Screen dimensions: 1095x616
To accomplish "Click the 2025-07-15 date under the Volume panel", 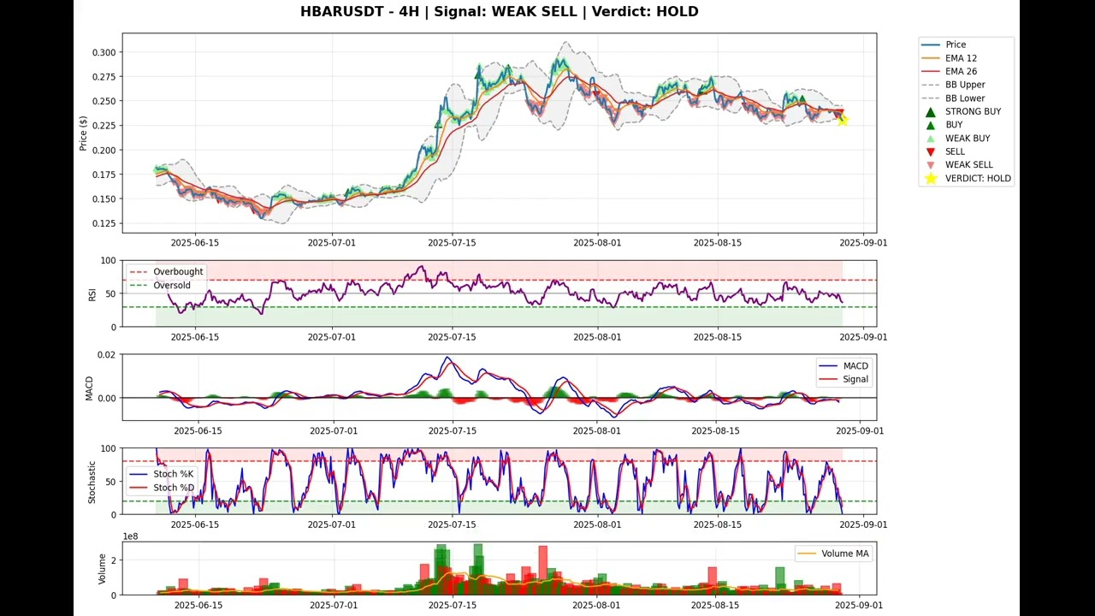I will click(453, 605).
